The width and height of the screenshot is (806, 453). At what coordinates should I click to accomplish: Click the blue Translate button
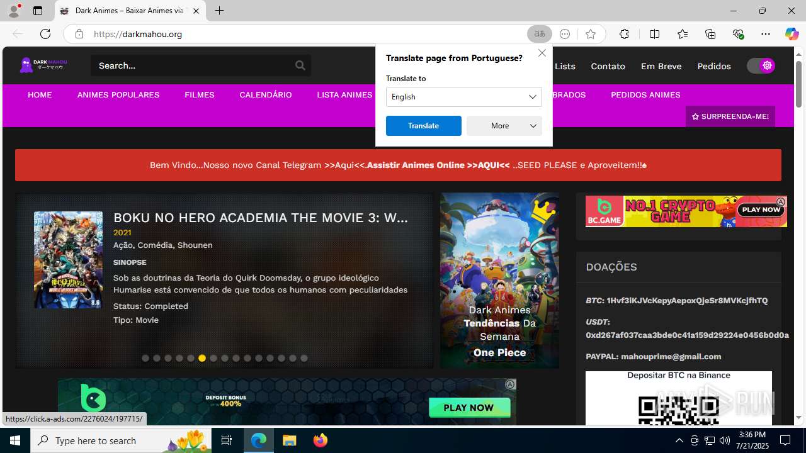(424, 126)
